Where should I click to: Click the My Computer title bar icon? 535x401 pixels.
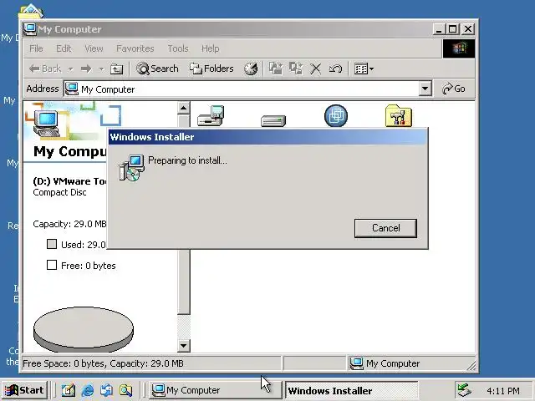click(x=30, y=29)
